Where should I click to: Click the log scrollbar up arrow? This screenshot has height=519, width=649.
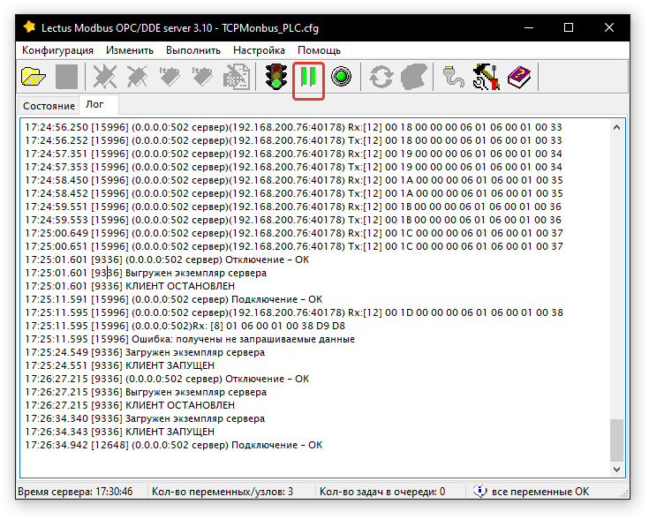616,127
